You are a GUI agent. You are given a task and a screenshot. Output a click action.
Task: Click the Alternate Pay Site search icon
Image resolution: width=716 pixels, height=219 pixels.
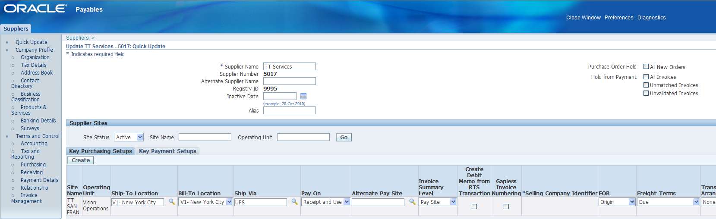pos(412,202)
